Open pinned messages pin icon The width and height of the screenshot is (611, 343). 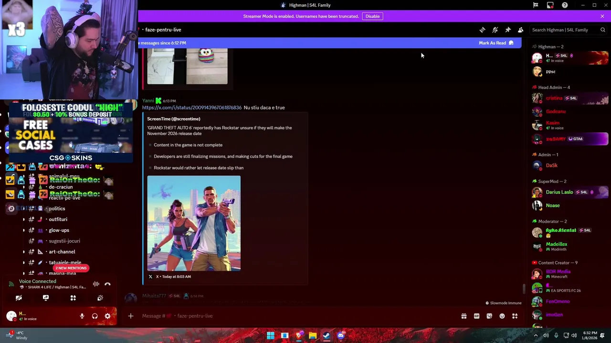pos(508,30)
